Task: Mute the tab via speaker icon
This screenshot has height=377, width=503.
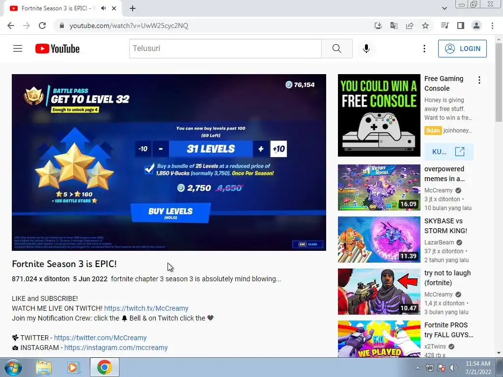Action: (x=103, y=8)
